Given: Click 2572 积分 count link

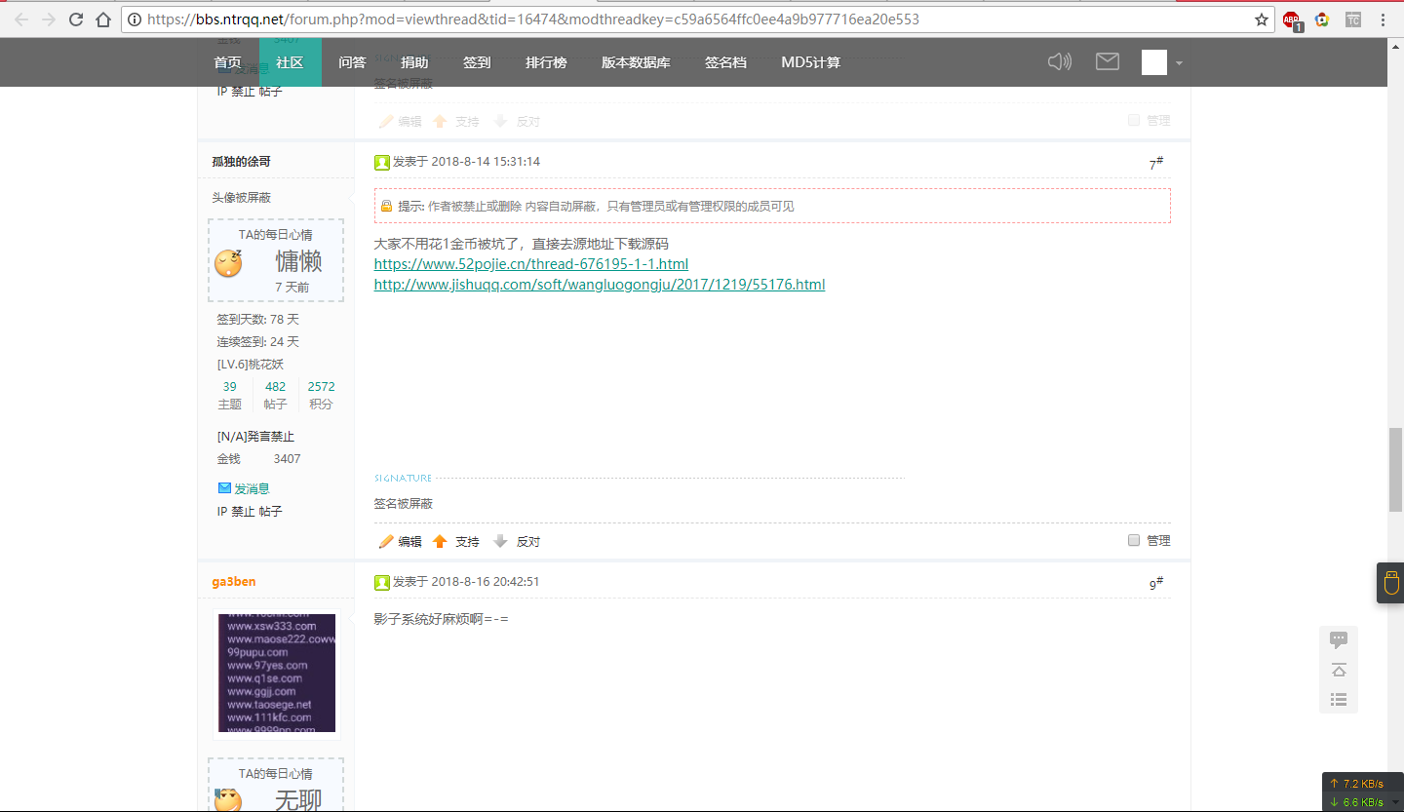Looking at the screenshot, I should pyautogui.click(x=321, y=387).
